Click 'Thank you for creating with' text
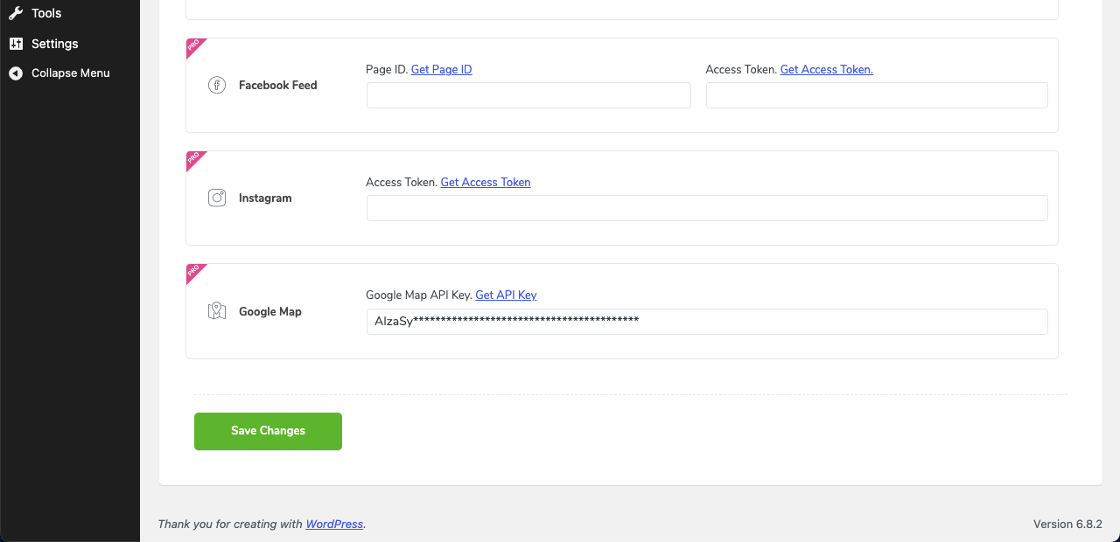This screenshot has height=542, width=1120. (x=230, y=524)
